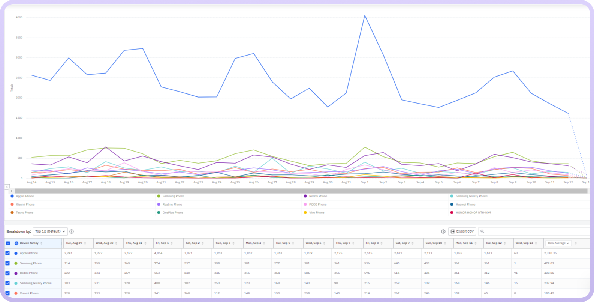This screenshot has height=302, width=594.
Task: Click the Sat, Sep 9 column header
Action: [402, 243]
